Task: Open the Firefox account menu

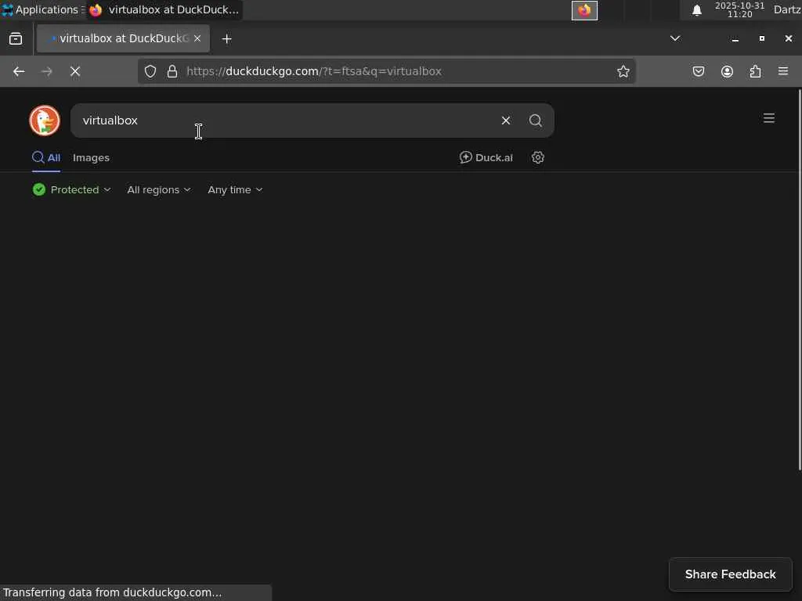Action: (727, 71)
